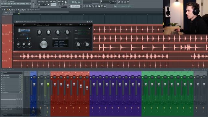
Task: Open the Verbsuite preset list hamburger menu
Action: pos(35,25)
